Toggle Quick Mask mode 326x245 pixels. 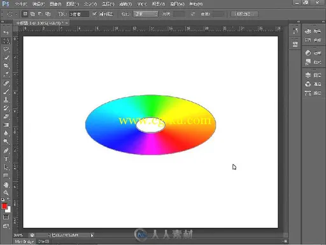tap(6, 217)
